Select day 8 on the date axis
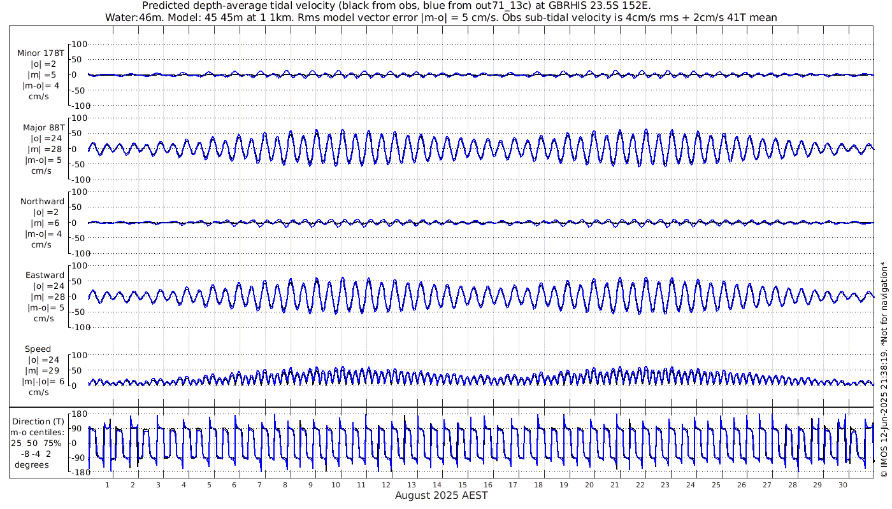 (x=285, y=485)
